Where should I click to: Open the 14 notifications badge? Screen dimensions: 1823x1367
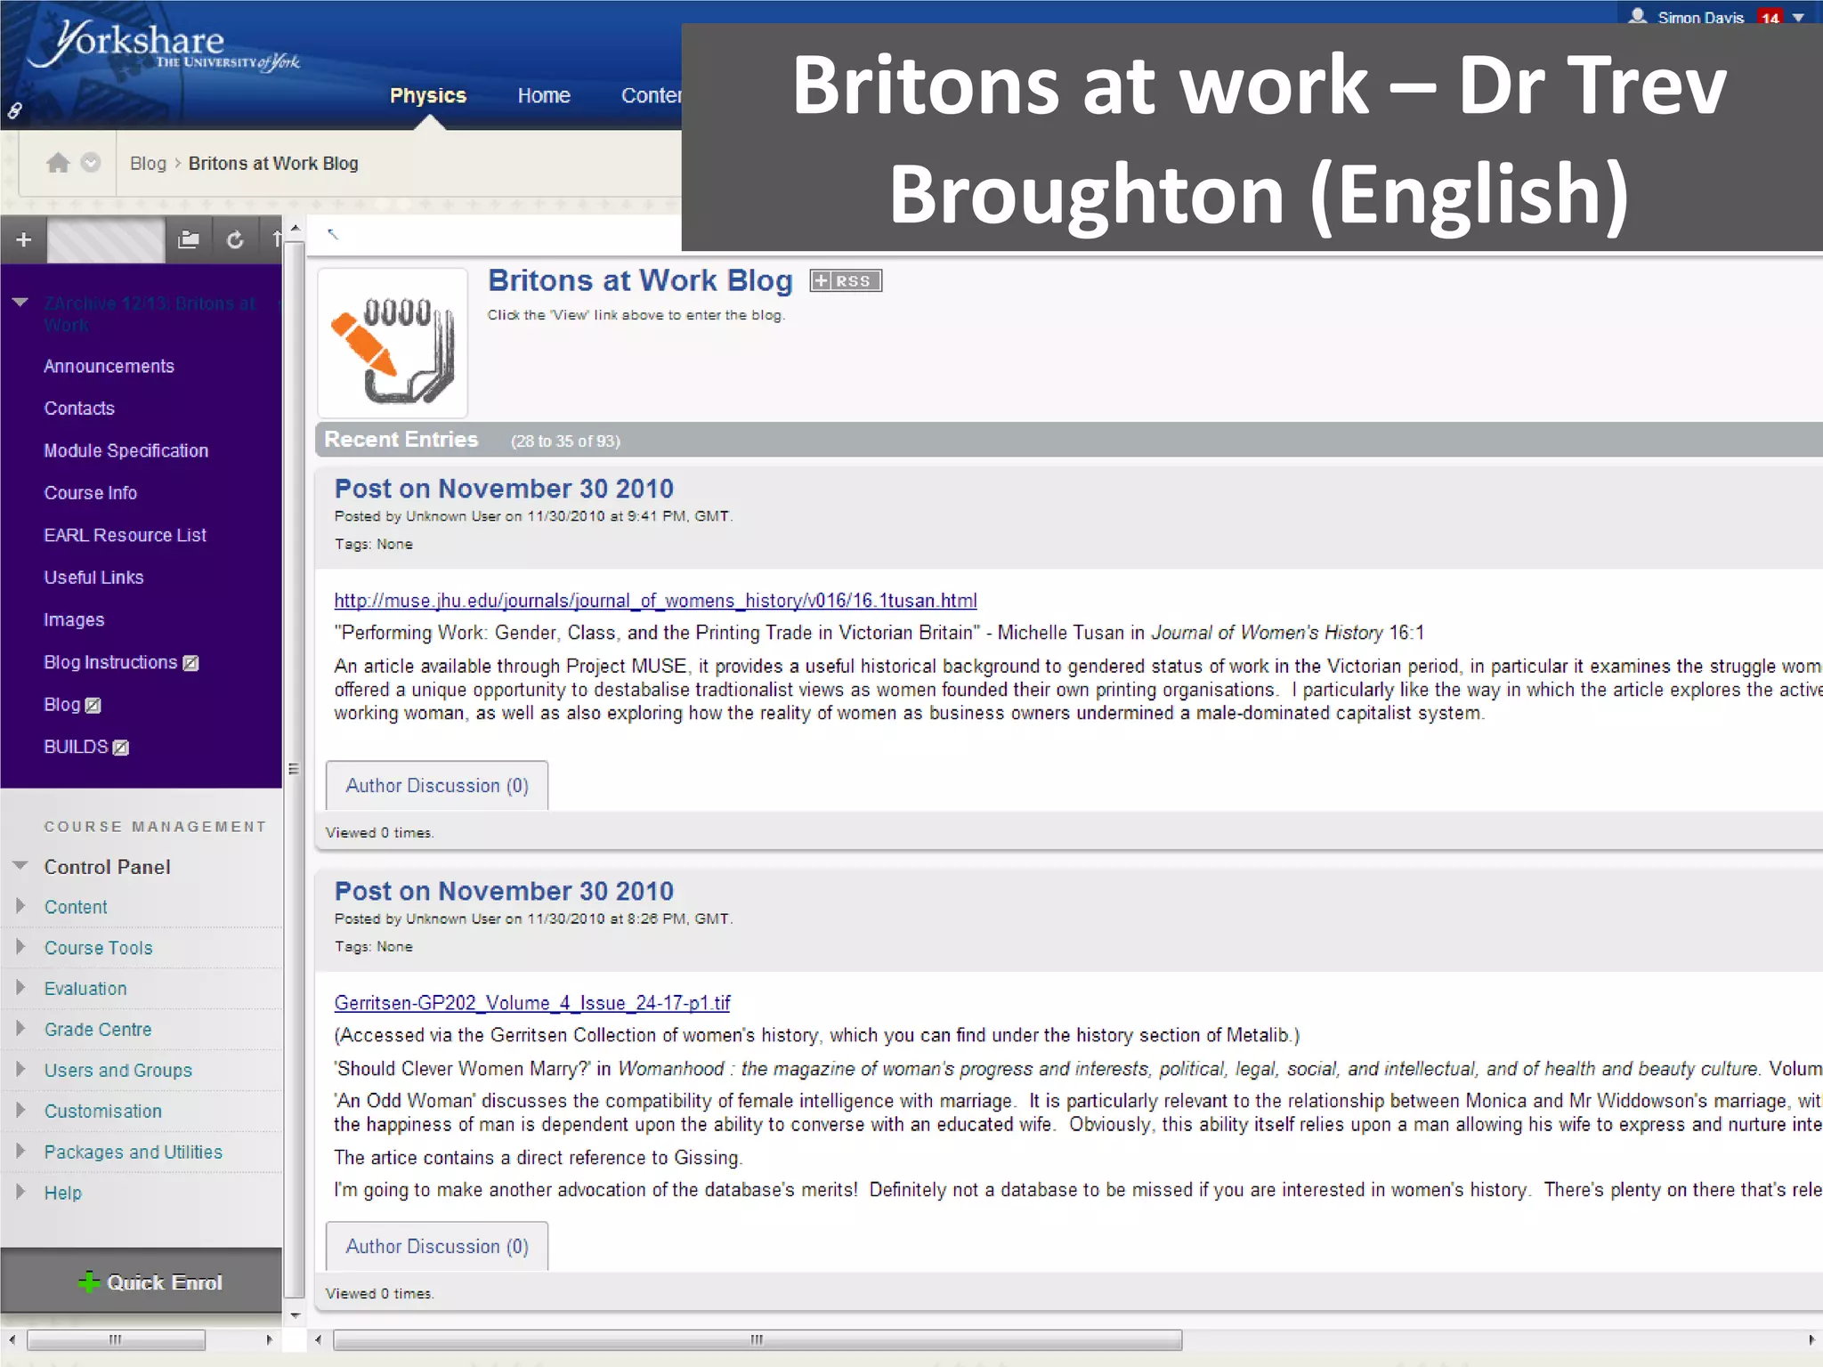click(1770, 17)
